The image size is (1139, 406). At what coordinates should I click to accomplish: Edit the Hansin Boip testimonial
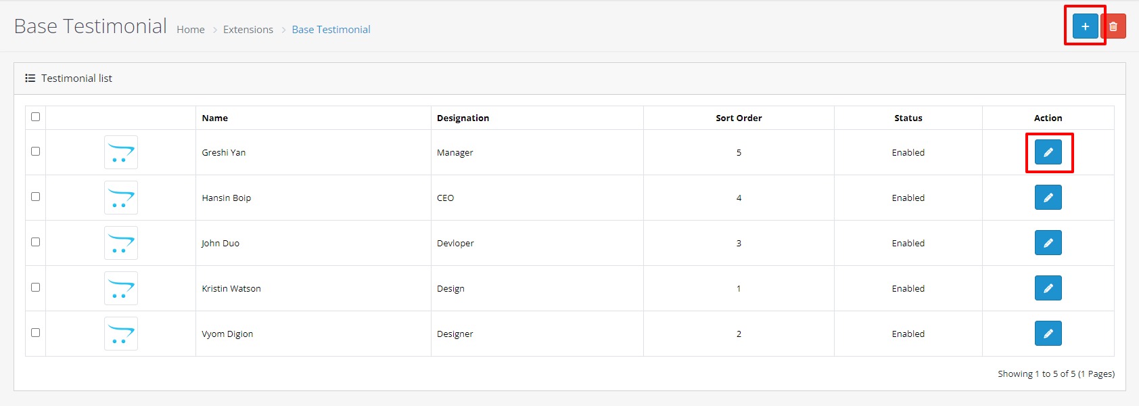point(1048,198)
